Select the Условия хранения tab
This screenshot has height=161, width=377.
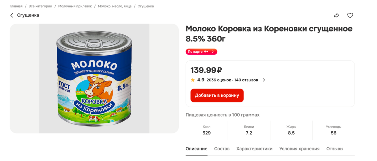[299, 149]
